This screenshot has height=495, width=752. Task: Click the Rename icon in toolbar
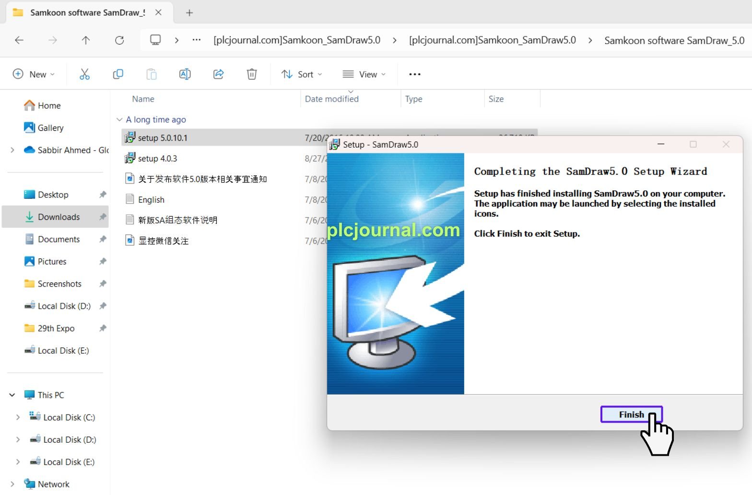tap(185, 74)
